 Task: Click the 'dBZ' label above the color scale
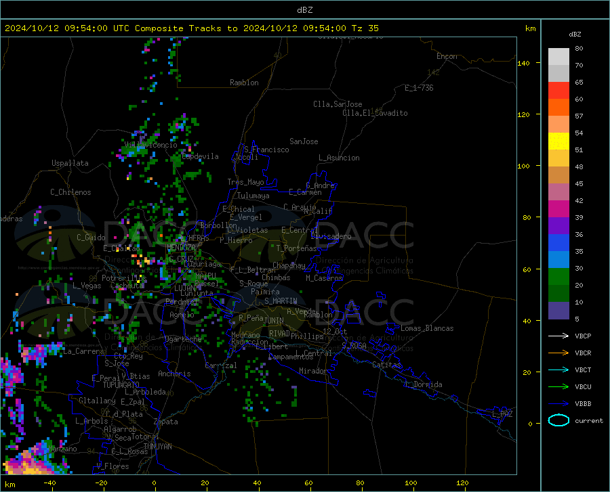click(x=575, y=34)
